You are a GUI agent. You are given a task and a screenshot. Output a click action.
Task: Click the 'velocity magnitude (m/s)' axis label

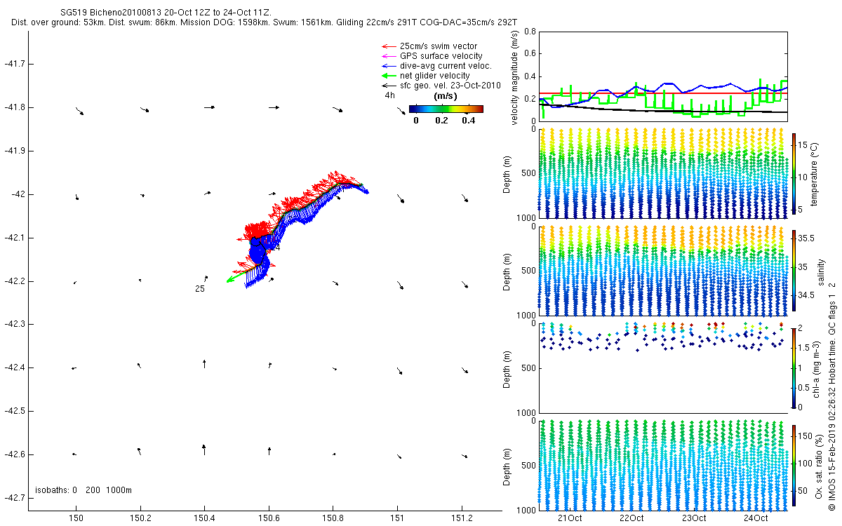[515, 76]
